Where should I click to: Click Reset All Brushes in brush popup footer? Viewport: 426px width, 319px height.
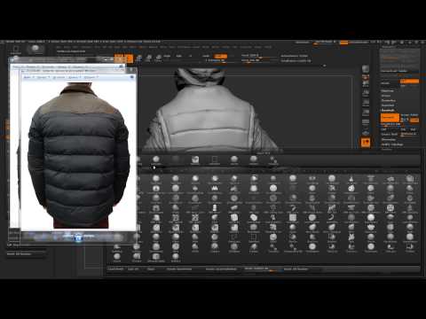click(296, 269)
